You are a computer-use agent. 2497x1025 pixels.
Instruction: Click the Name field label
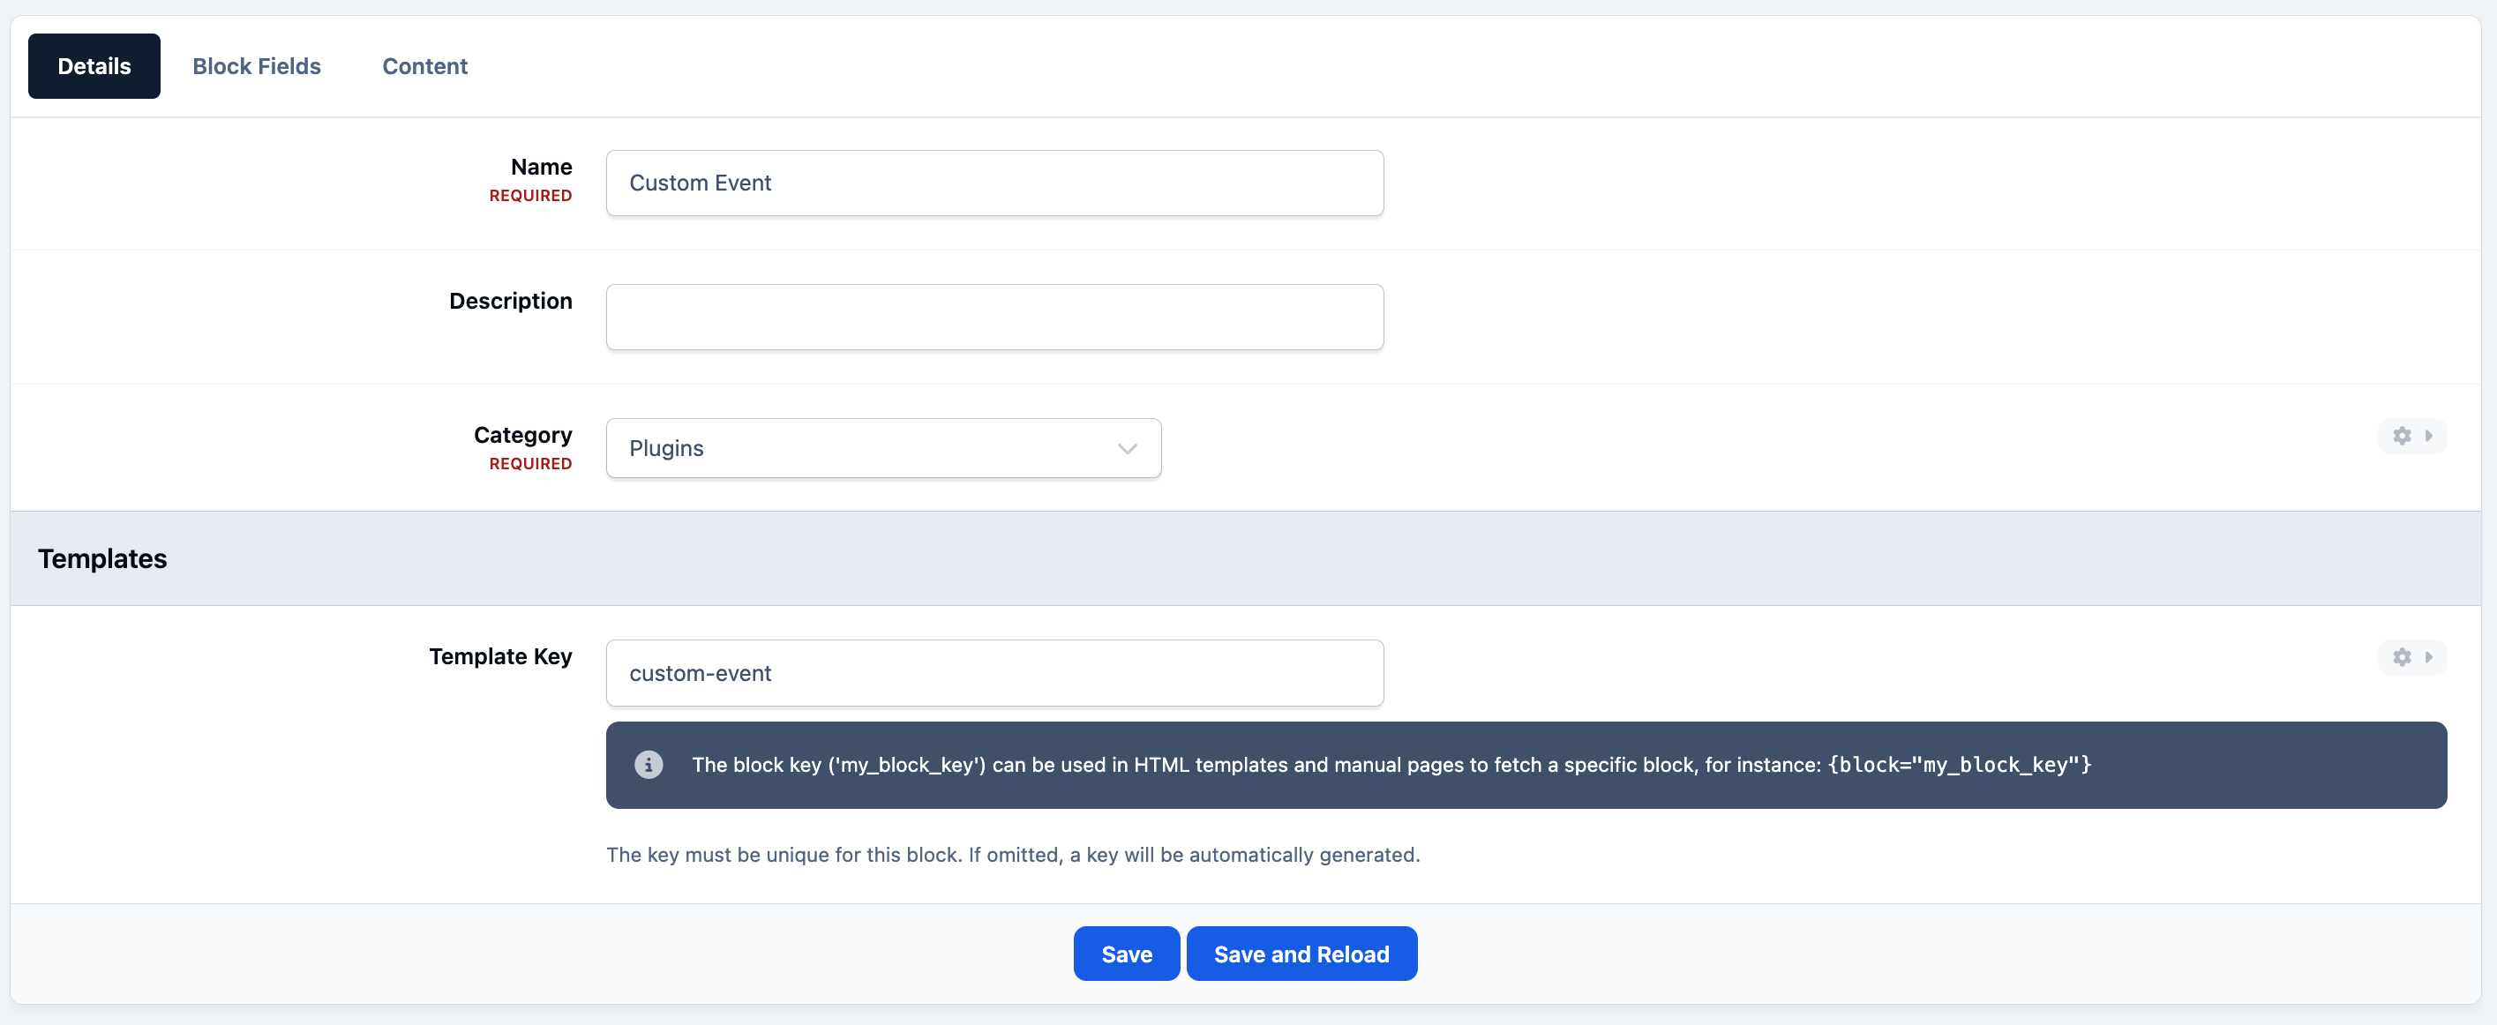tap(541, 167)
